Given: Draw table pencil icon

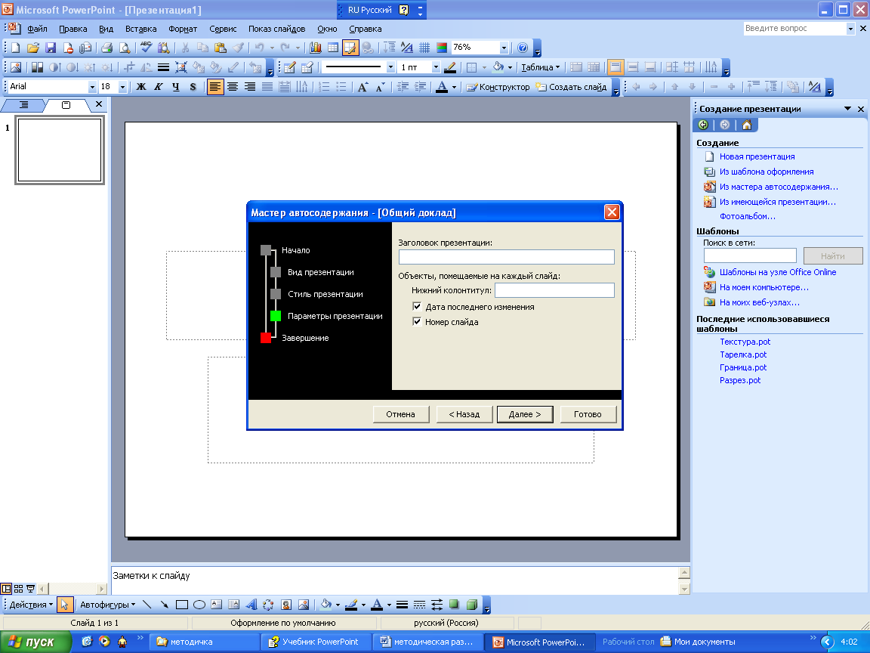Looking at the screenshot, I should [x=290, y=67].
